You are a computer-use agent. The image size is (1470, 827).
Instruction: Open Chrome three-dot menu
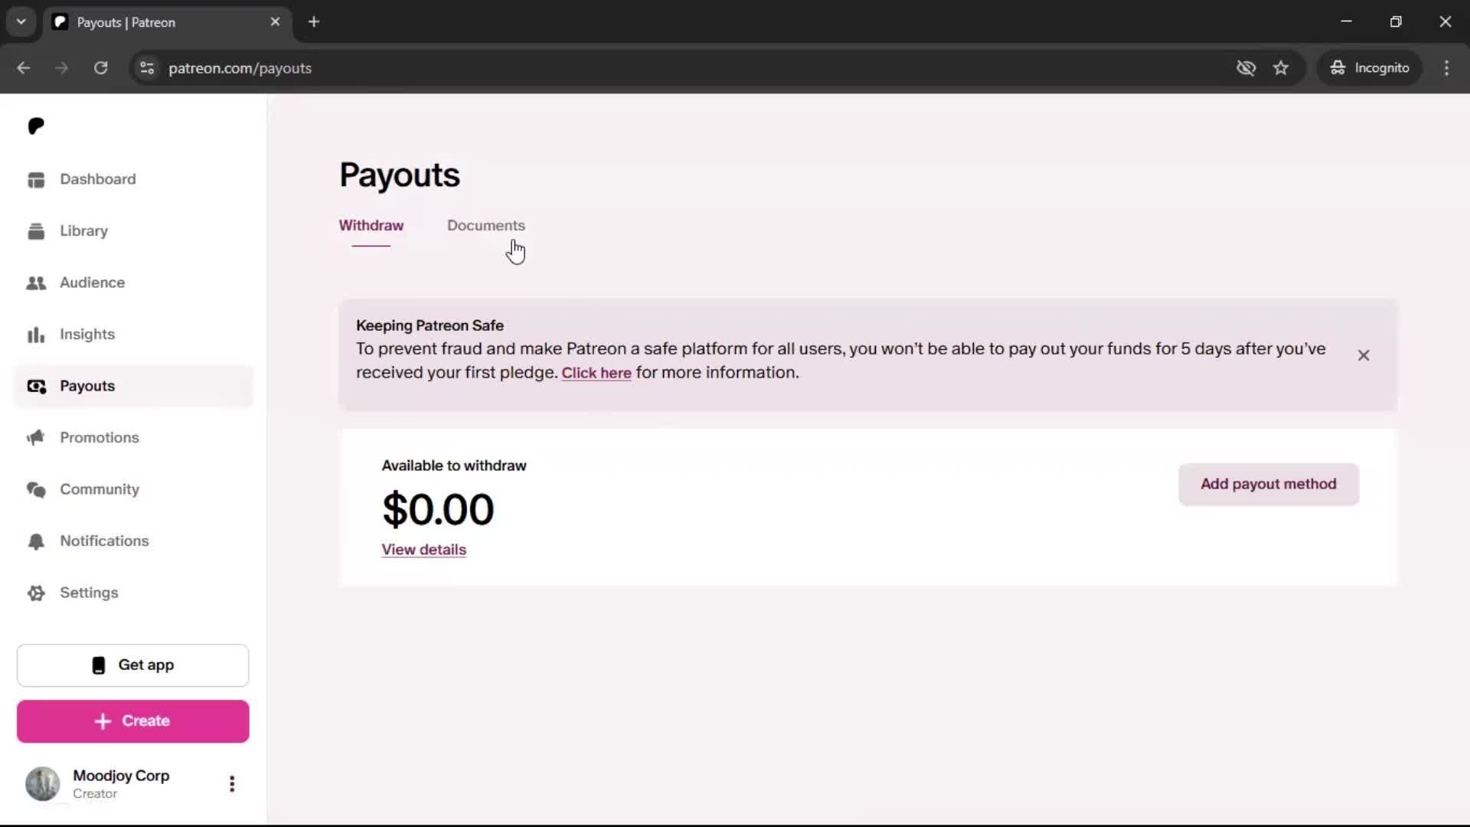click(1446, 68)
